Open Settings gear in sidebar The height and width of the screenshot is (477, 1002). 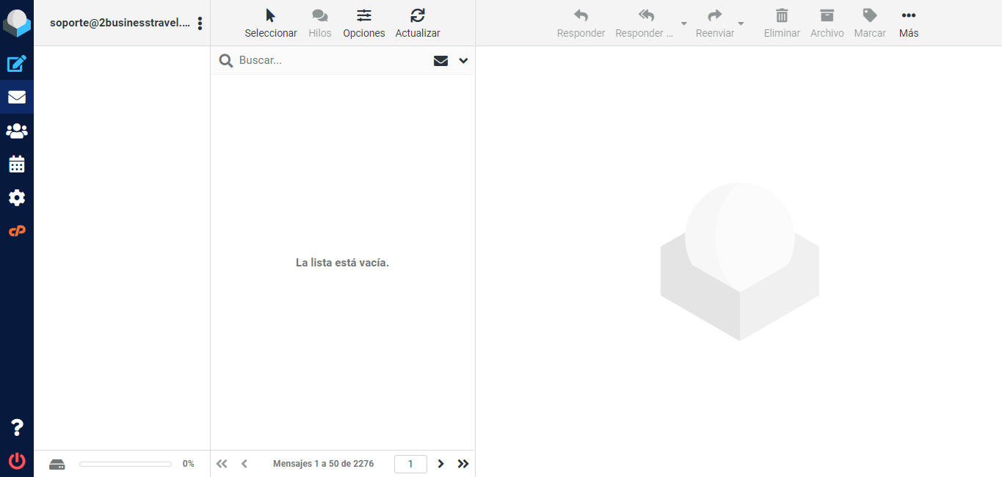pos(17,197)
